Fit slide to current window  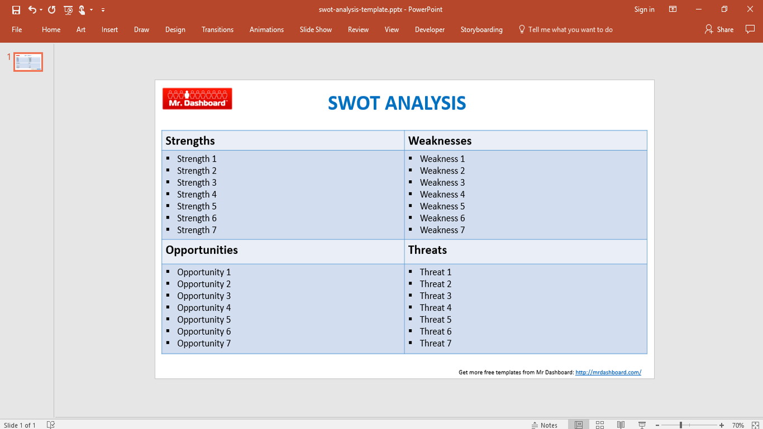click(755, 425)
